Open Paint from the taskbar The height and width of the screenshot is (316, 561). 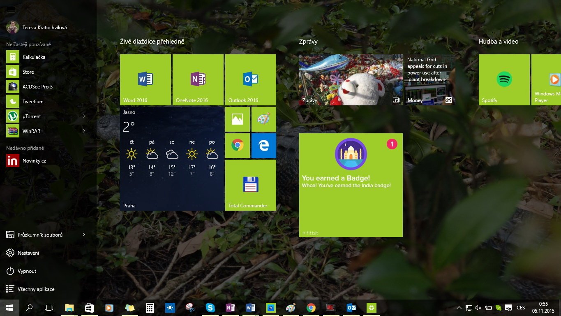coord(291,308)
